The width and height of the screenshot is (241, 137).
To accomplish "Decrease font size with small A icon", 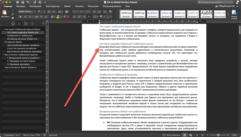I will [x=54, y=12].
